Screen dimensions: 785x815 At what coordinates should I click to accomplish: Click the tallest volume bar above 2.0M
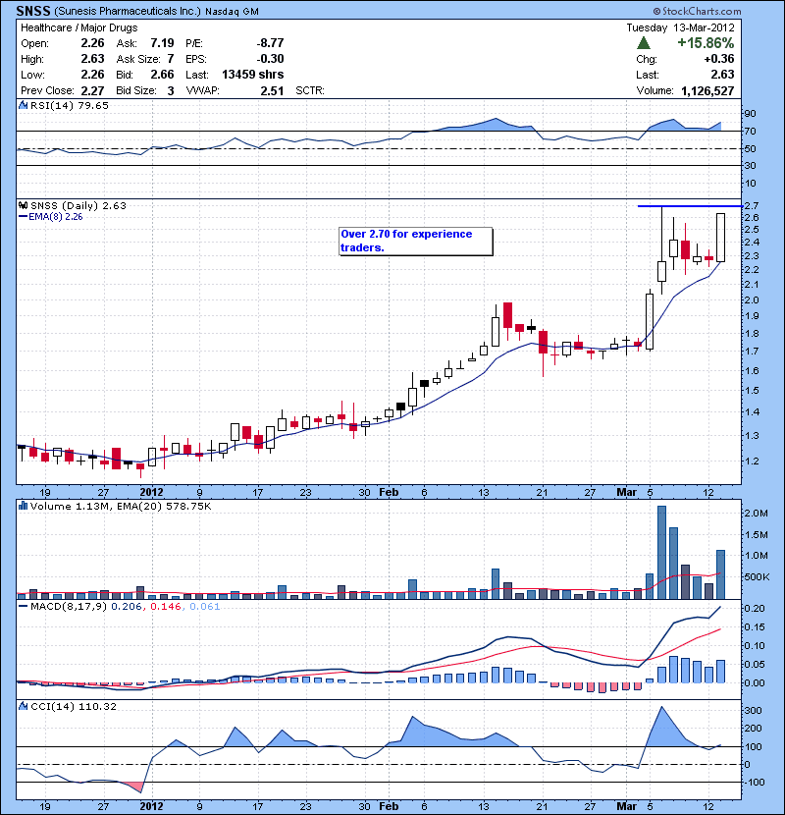coord(661,553)
